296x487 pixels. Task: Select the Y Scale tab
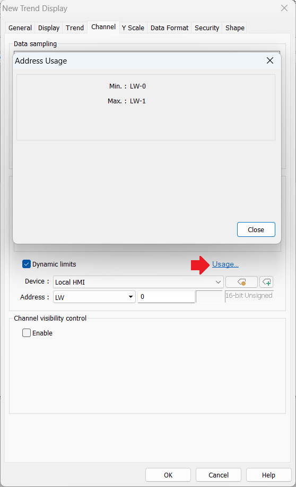click(133, 28)
